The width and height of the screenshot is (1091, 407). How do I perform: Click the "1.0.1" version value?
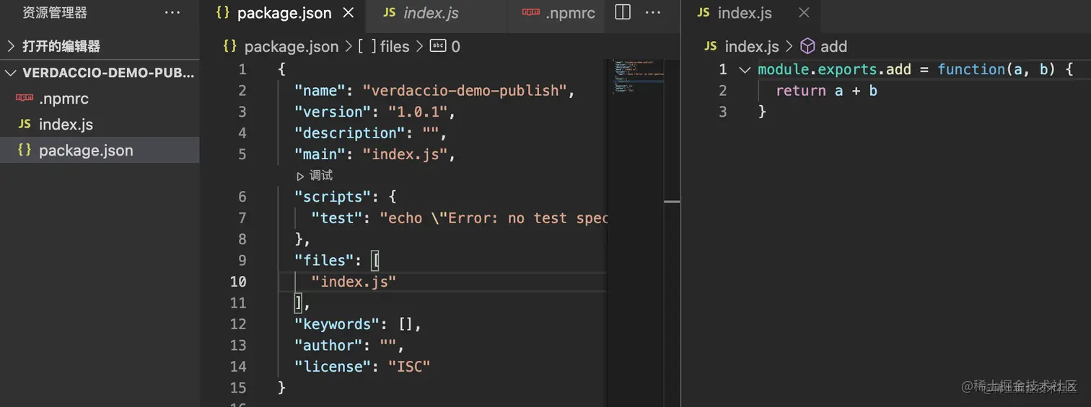coord(419,112)
